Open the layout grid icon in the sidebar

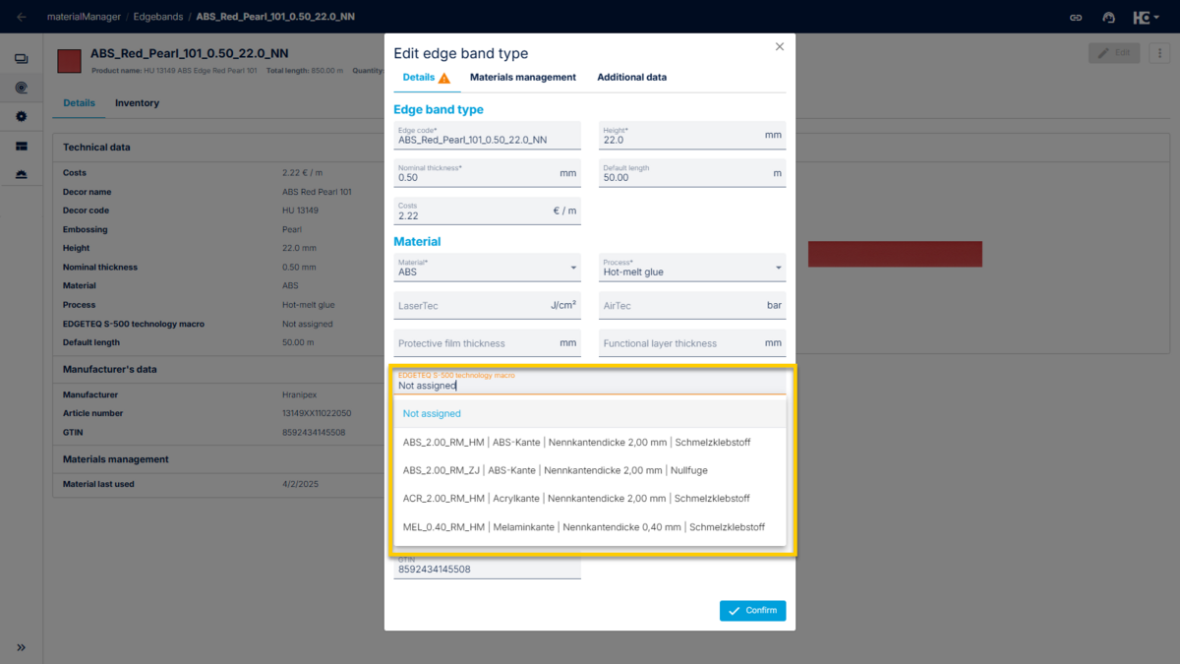22,146
